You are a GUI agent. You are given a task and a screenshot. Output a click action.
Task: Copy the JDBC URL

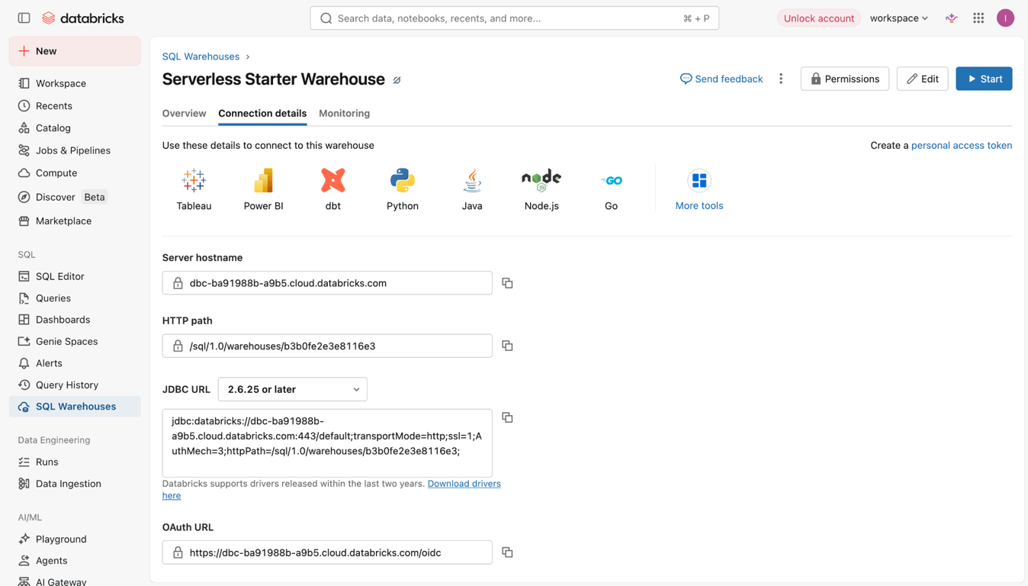click(507, 417)
